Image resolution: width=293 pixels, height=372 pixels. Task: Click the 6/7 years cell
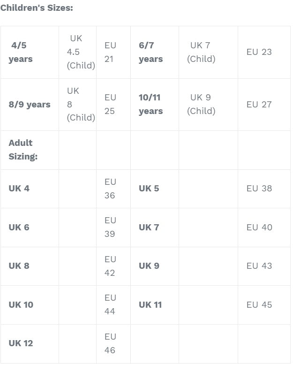(x=155, y=52)
